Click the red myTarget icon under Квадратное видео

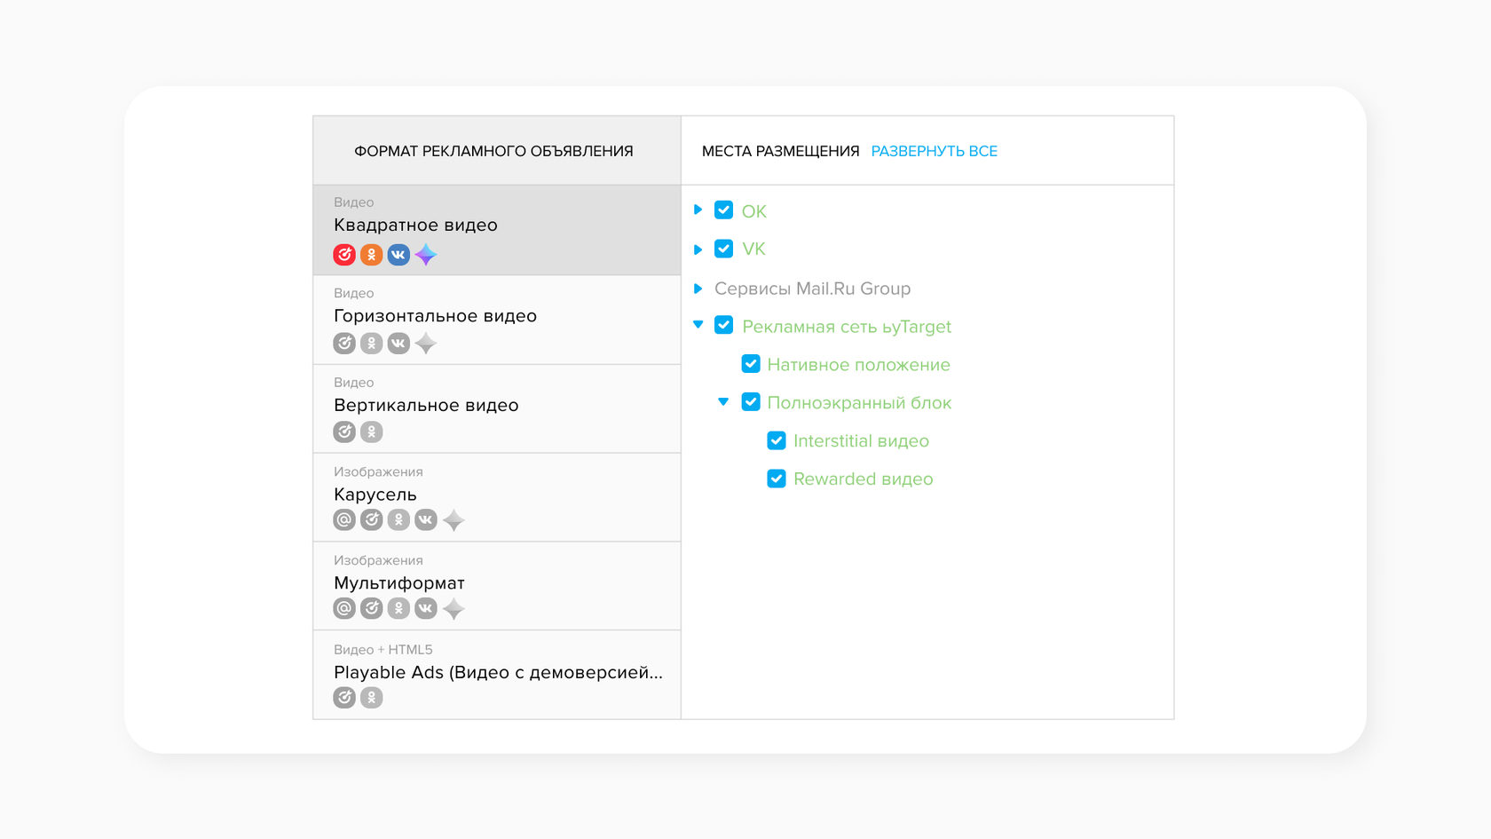(x=344, y=255)
